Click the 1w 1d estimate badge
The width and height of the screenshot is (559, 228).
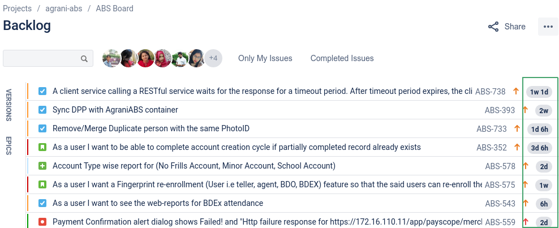539,92
